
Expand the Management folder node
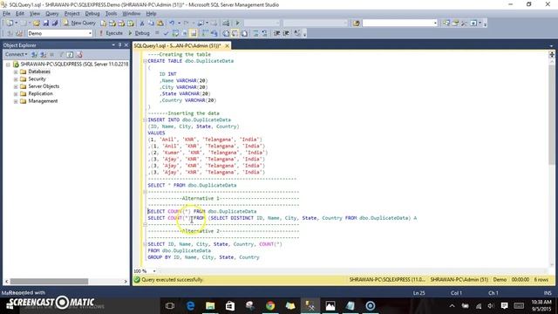(16, 101)
